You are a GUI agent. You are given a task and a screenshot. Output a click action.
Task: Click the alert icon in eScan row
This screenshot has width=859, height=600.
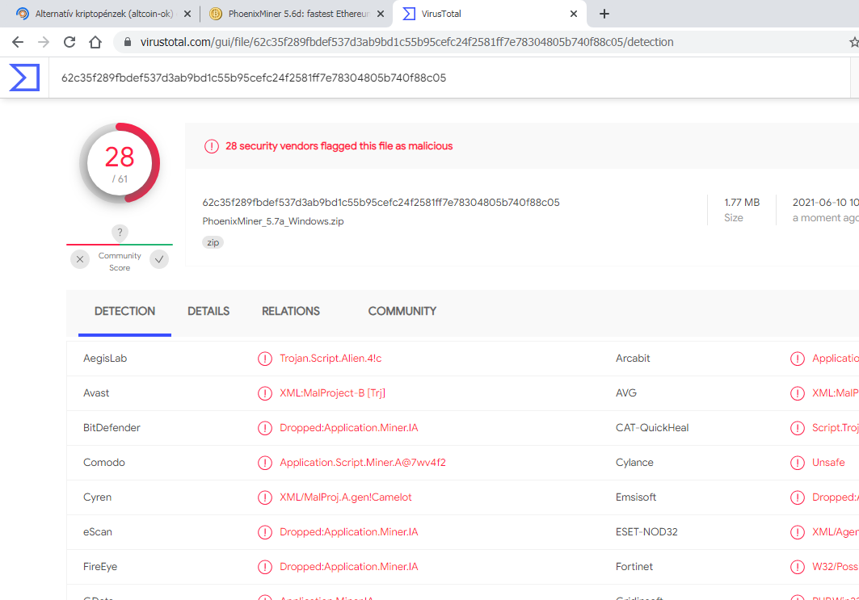pyautogui.click(x=264, y=532)
